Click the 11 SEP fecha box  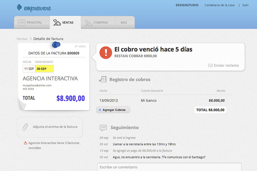click(x=29, y=69)
